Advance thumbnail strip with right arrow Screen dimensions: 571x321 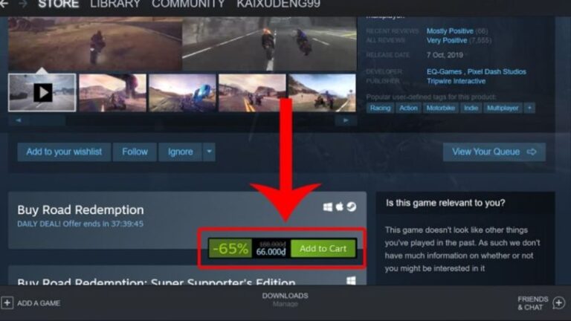pos(346,120)
